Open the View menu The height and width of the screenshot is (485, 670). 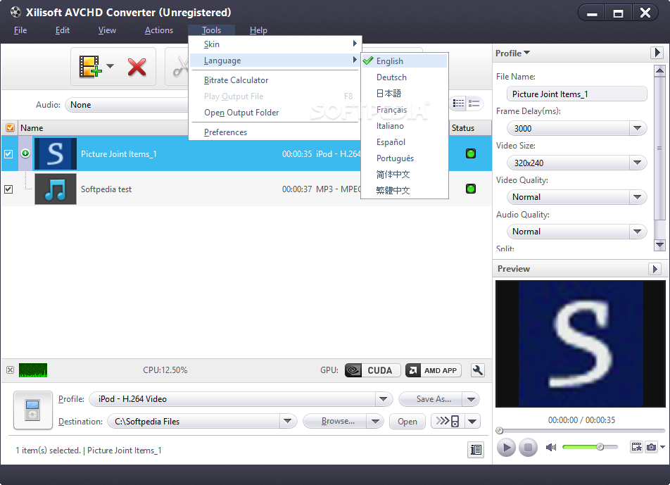(107, 30)
